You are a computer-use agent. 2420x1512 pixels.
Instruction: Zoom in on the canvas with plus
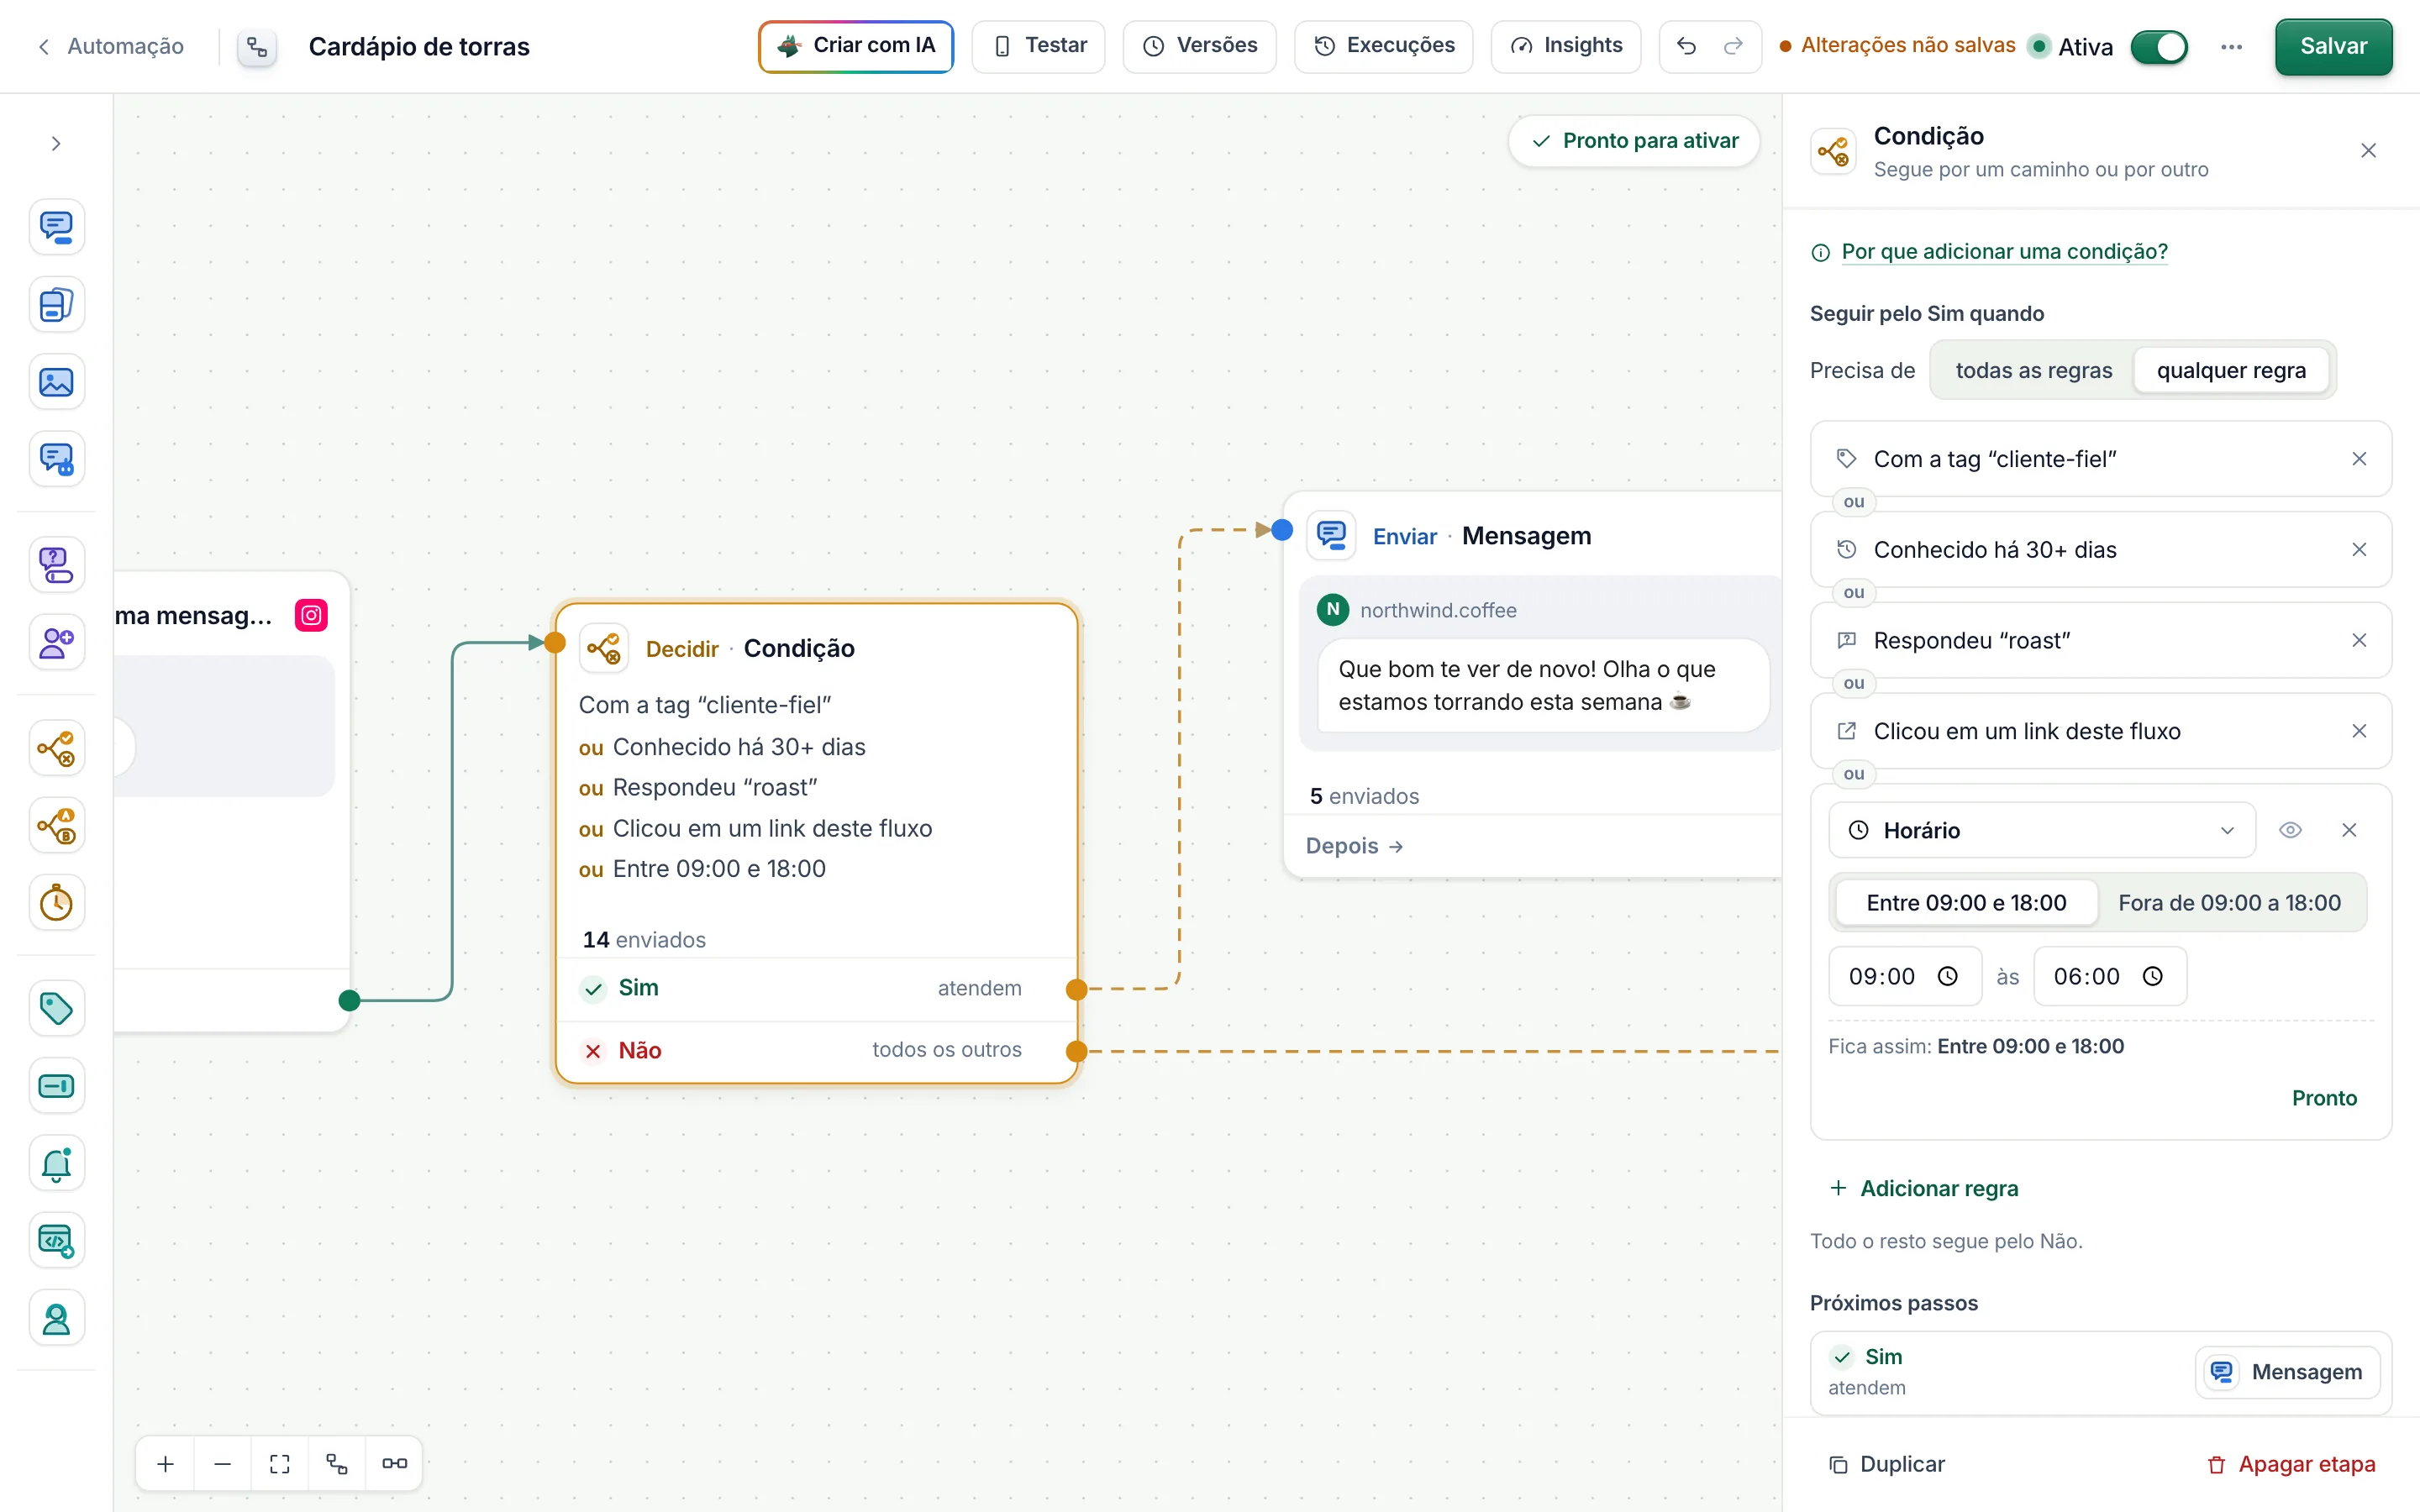(x=166, y=1464)
